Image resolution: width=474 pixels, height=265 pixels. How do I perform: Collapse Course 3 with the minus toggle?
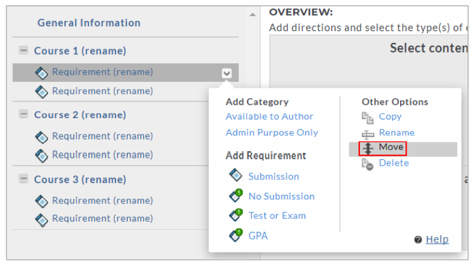coord(23,179)
